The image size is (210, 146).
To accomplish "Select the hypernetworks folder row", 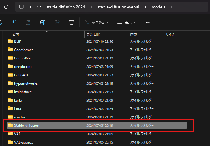I will [x=26, y=83].
